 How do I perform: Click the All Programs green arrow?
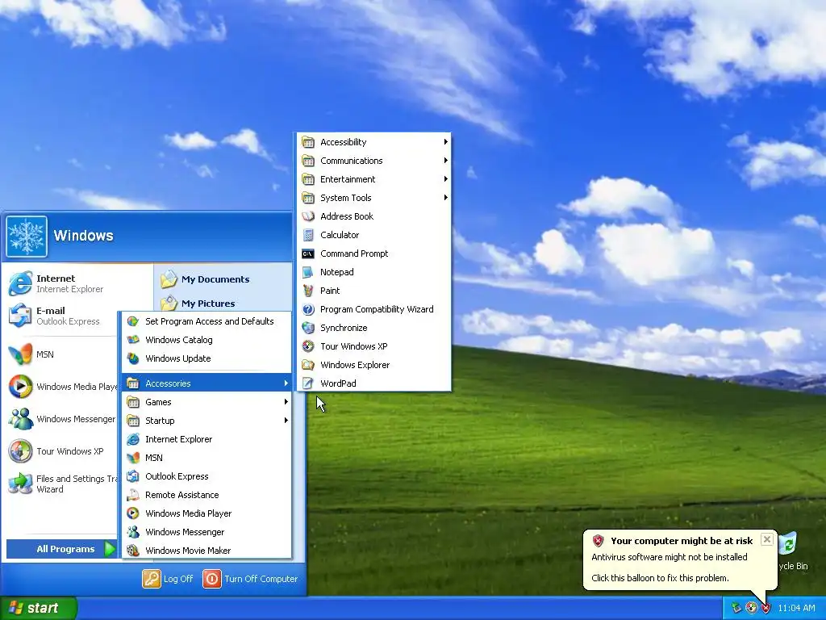coord(110,549)
